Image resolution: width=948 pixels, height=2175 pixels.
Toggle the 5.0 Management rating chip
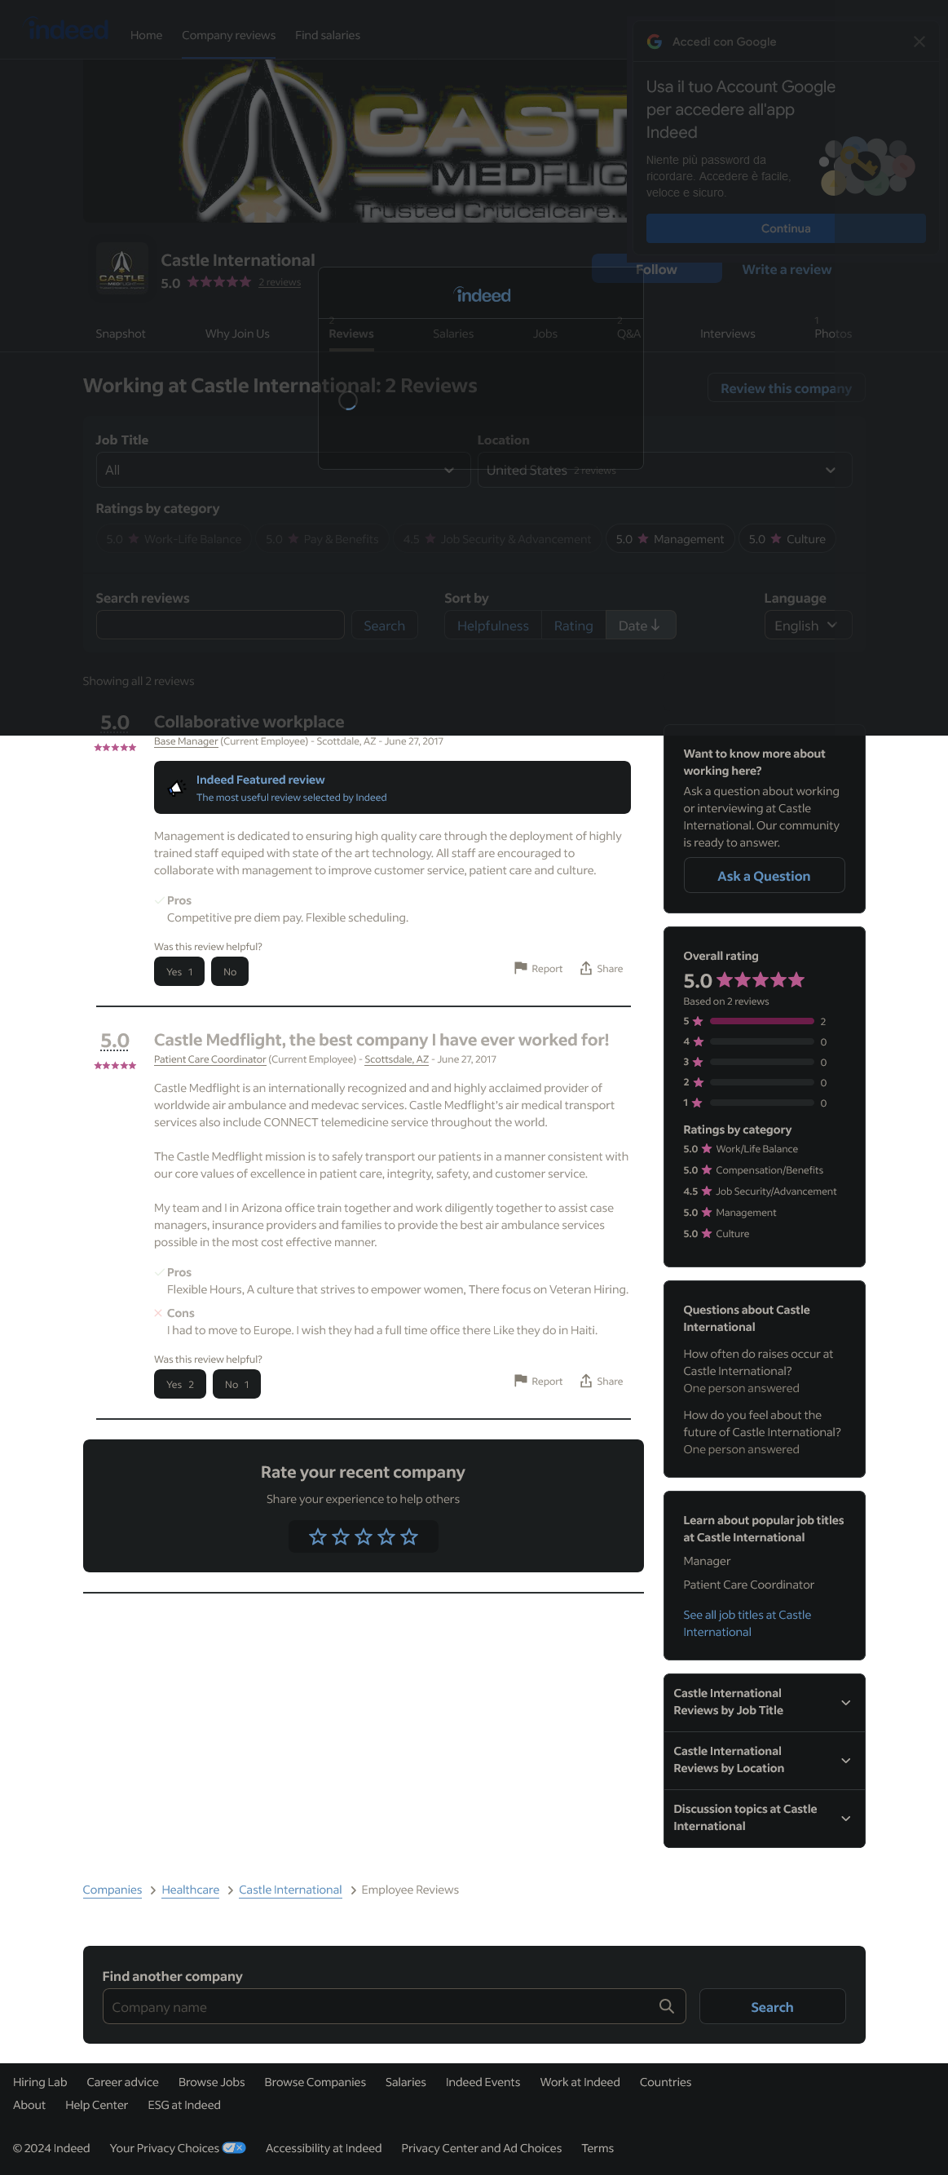coord(669,539)
